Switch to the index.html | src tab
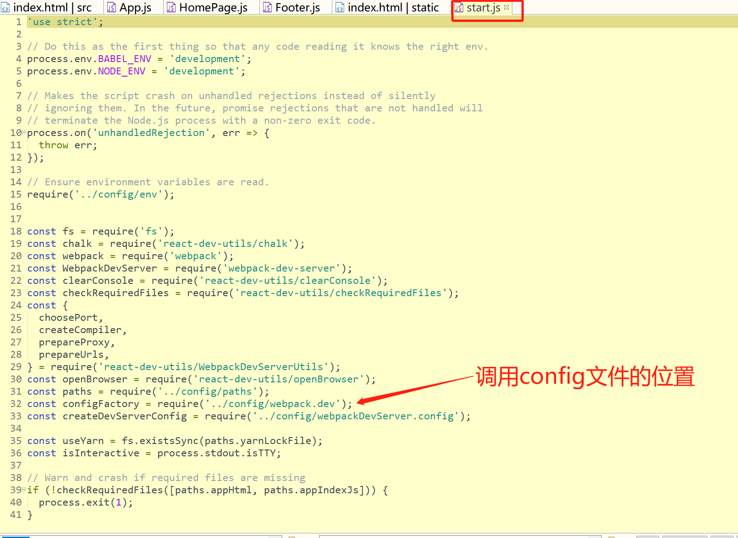 (46, 7)
